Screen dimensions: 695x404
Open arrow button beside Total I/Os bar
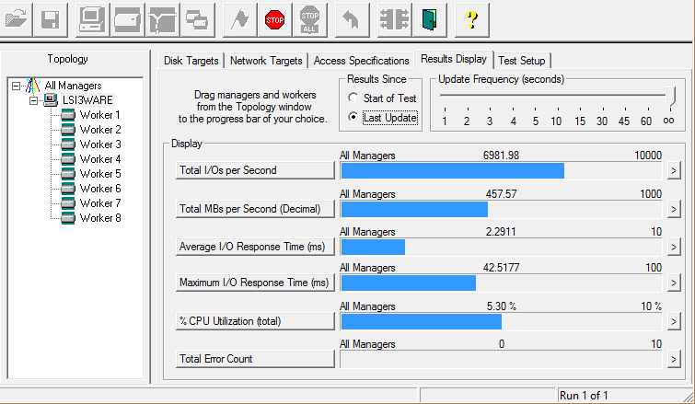point(673,171)
